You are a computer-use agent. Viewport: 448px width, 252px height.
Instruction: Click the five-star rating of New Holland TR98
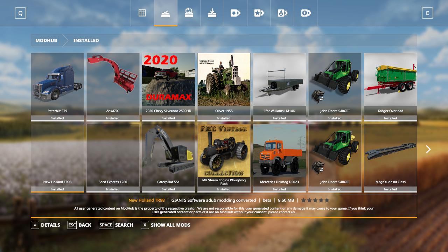(315, 200)
